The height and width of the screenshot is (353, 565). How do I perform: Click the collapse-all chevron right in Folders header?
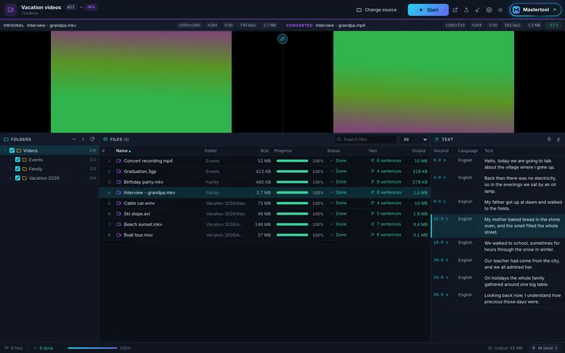point(83,139)
